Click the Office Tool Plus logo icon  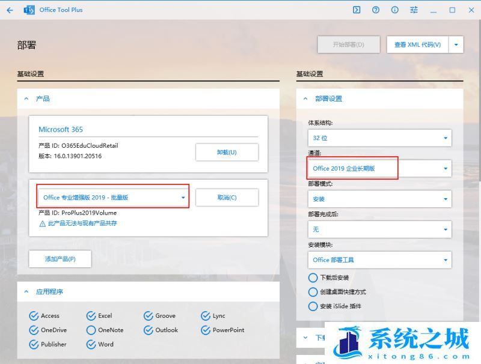point(29,10)
